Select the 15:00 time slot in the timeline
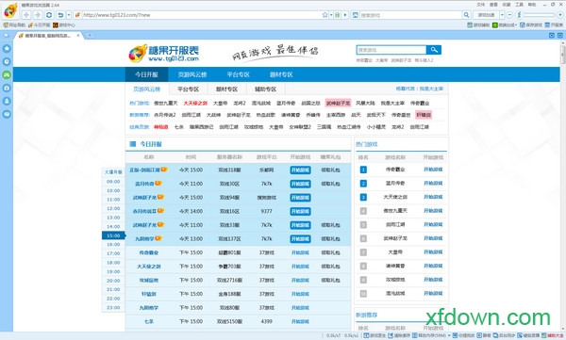The image size is (566, 340). pyautogui.click(x=113, y=235)
